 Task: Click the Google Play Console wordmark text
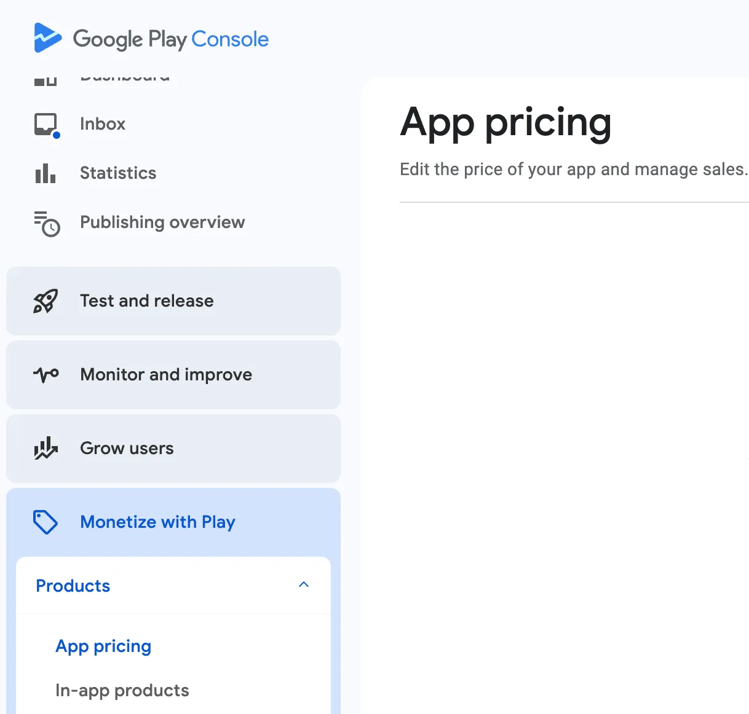pos(171,39)
